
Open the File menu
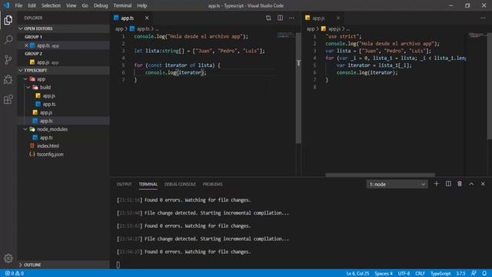click(x=18, y=5)
